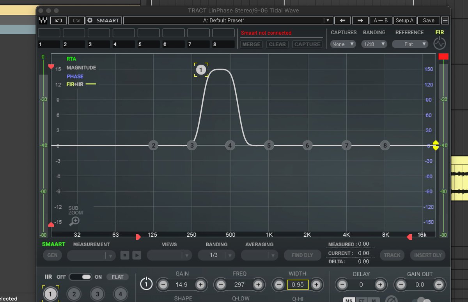Select band node 2 on the graph
Viewport: 468px width, 302px height.
click(x=154, y=146)
